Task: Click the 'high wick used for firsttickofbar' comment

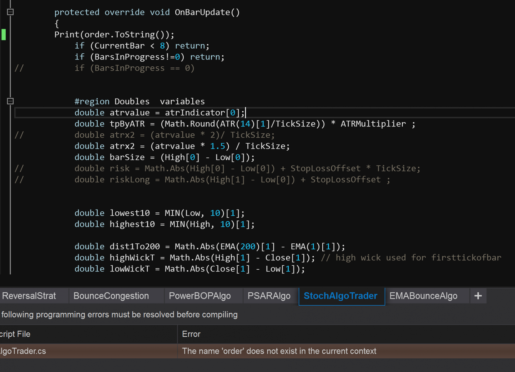Action: (x=411, y=258)
